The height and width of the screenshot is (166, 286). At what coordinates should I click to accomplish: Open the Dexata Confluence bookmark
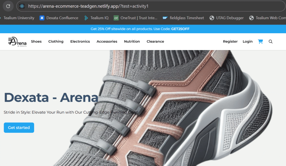[x=59, y=18]
